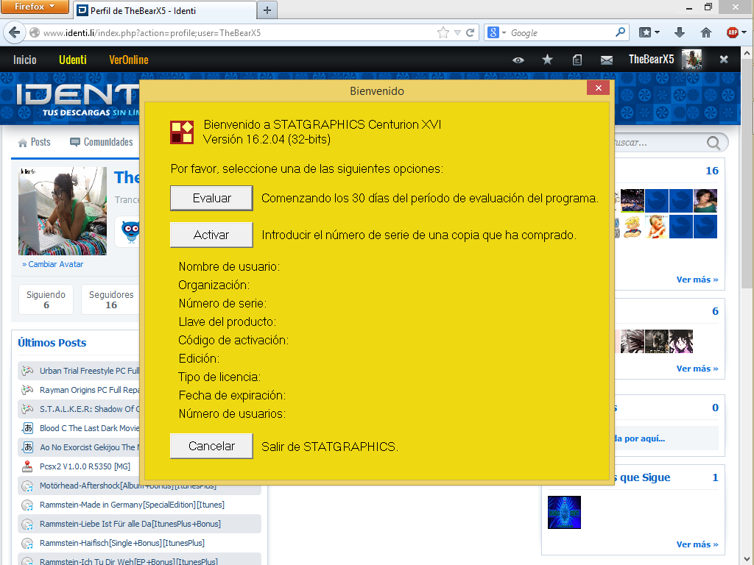Click the Identi site search magnifier icon

pyautogui.click(x=714, y=143)
